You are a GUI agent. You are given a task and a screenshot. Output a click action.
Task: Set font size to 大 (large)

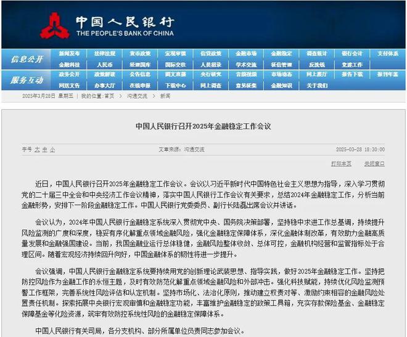pyautogui.click(x=38, y=150)
